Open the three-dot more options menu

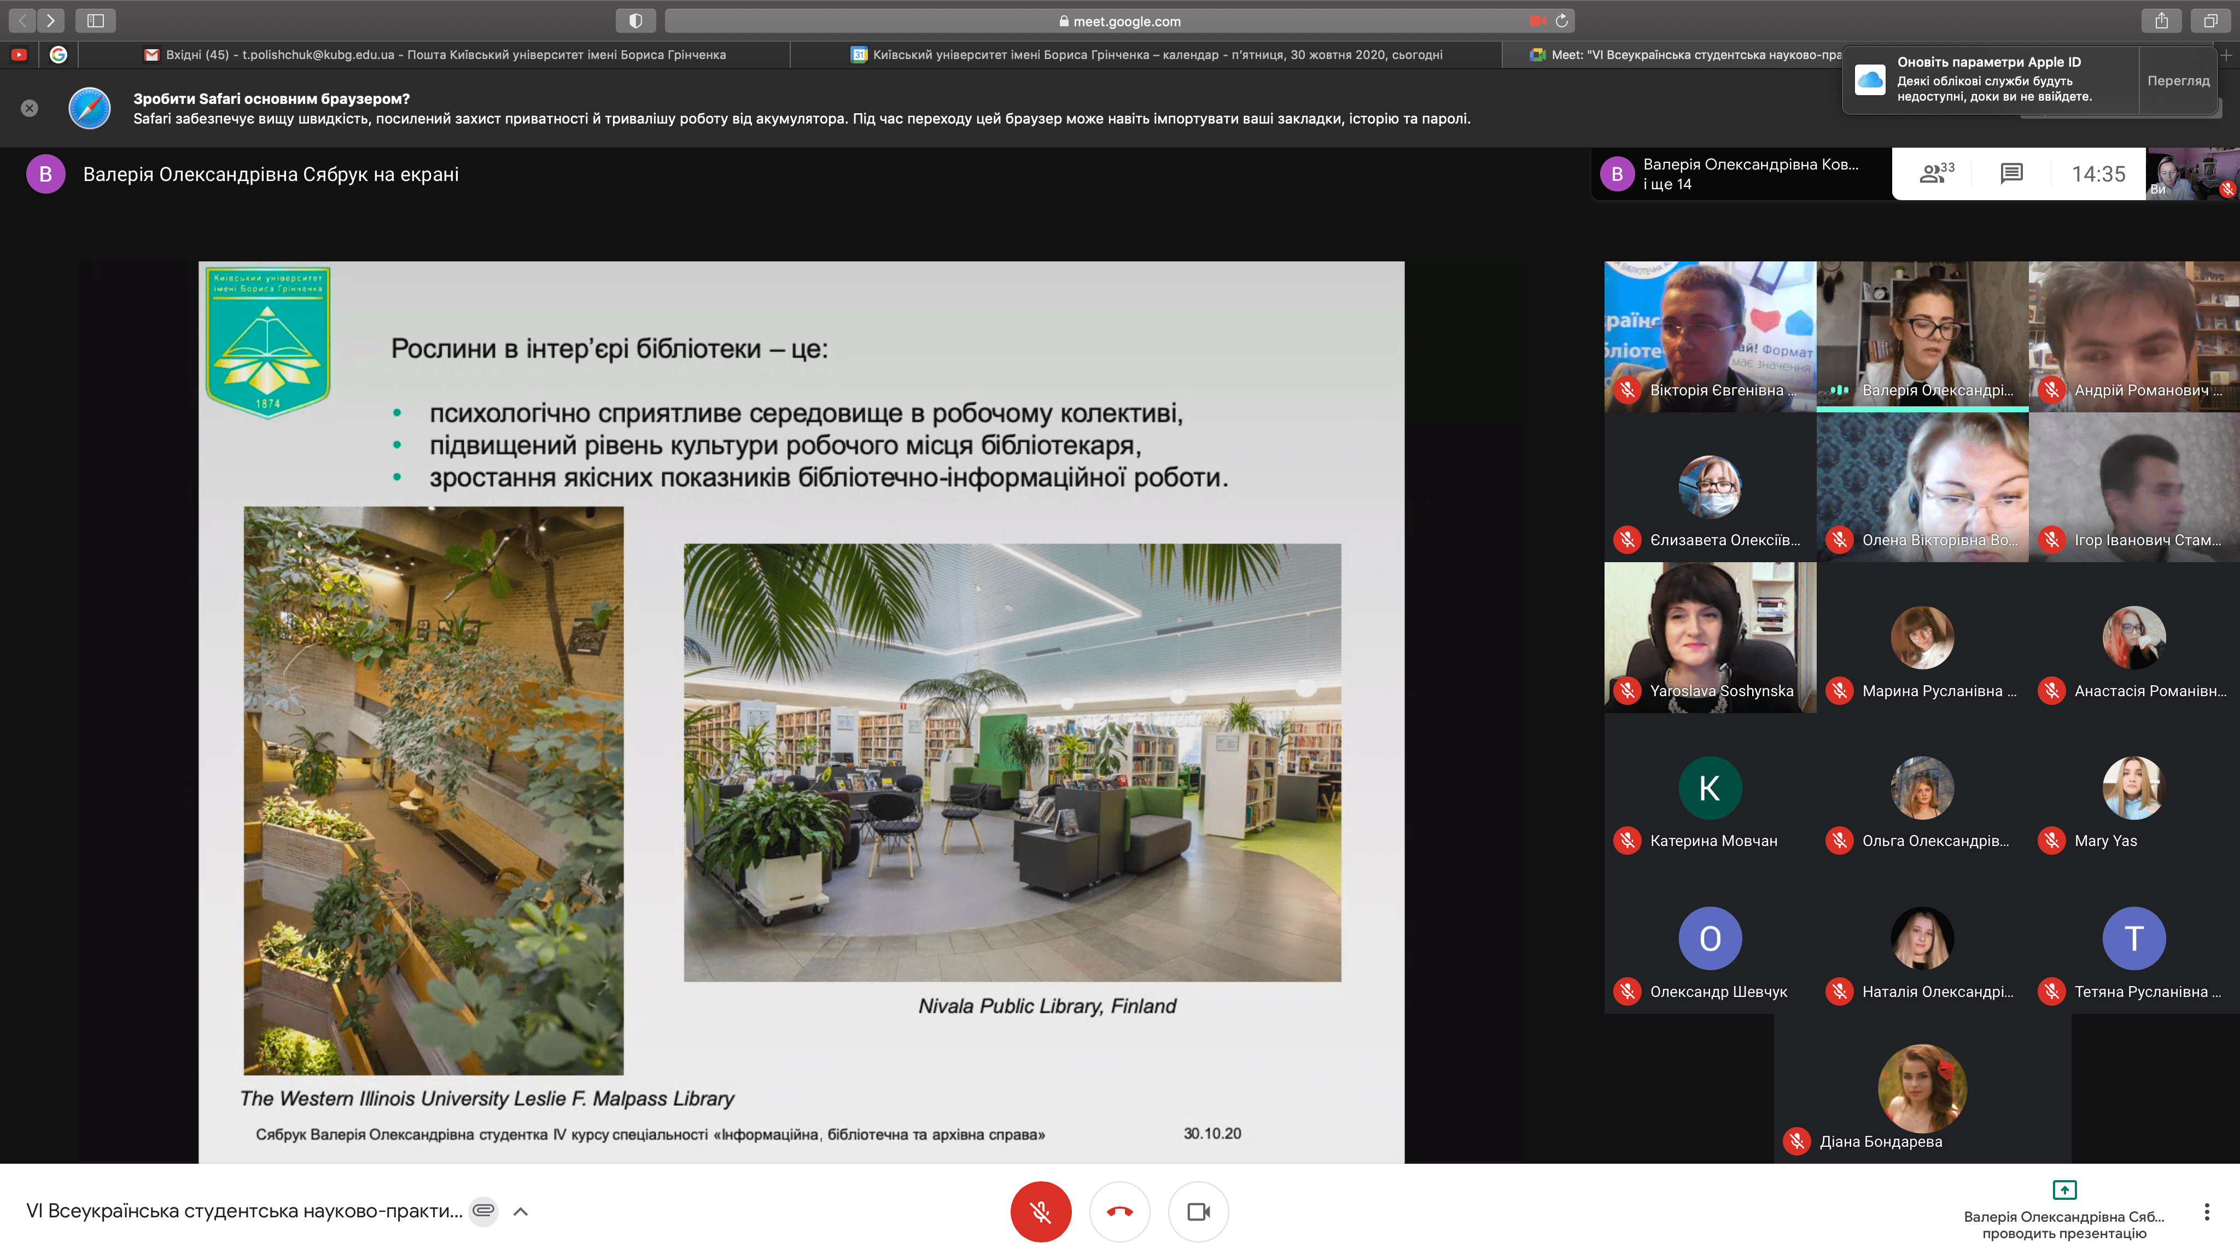[x=2206, y=1211]
